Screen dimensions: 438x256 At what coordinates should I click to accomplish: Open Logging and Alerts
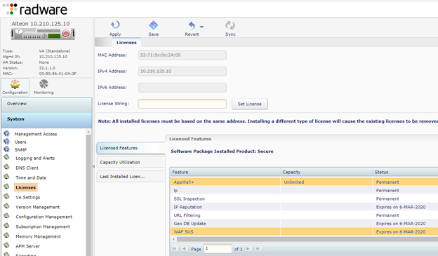35,158
